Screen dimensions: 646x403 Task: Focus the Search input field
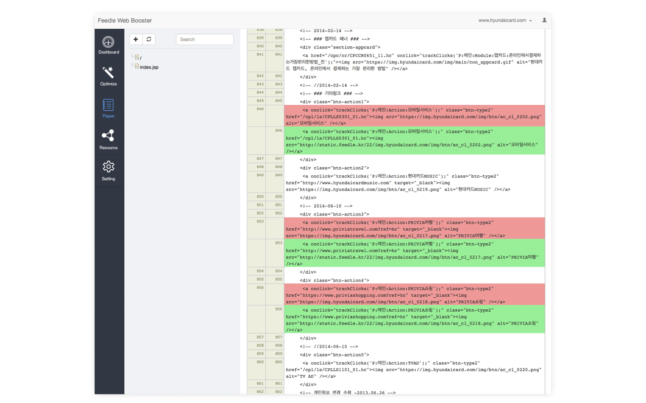(x=204, y=39)
